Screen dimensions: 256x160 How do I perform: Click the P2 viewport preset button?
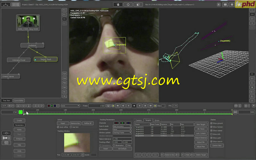coord(64,19)
